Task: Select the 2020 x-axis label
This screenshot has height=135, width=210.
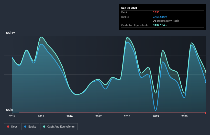Action: coord(184,116)
